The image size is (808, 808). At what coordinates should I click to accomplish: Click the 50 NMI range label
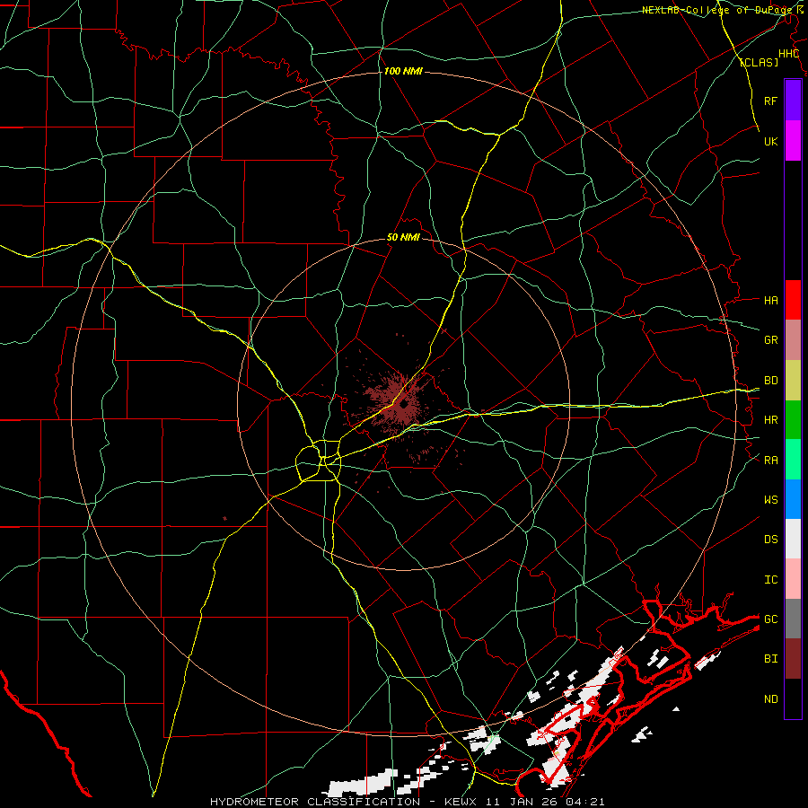click(x=403, y=238)
